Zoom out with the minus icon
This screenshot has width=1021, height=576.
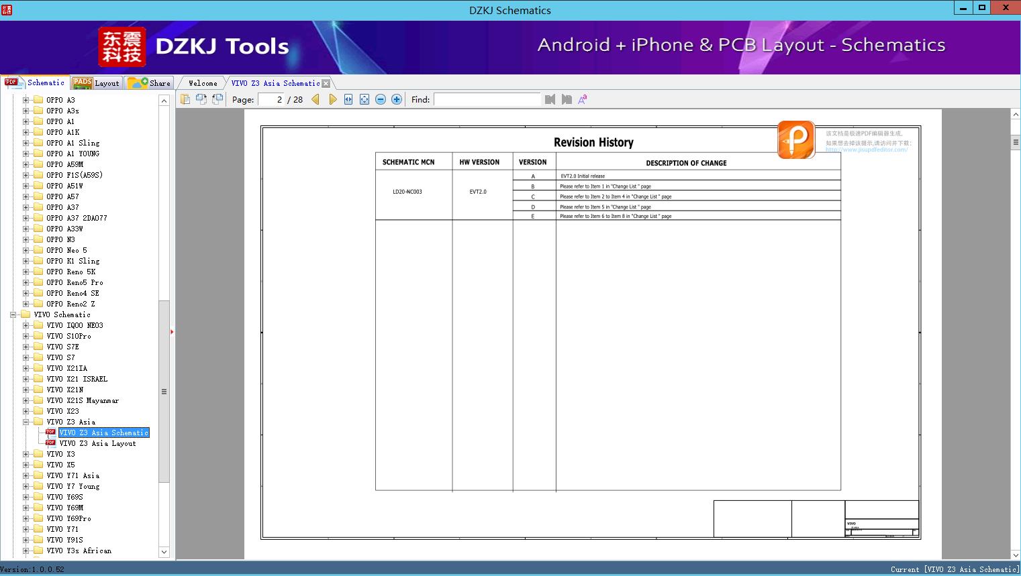(x=381, y=99)
